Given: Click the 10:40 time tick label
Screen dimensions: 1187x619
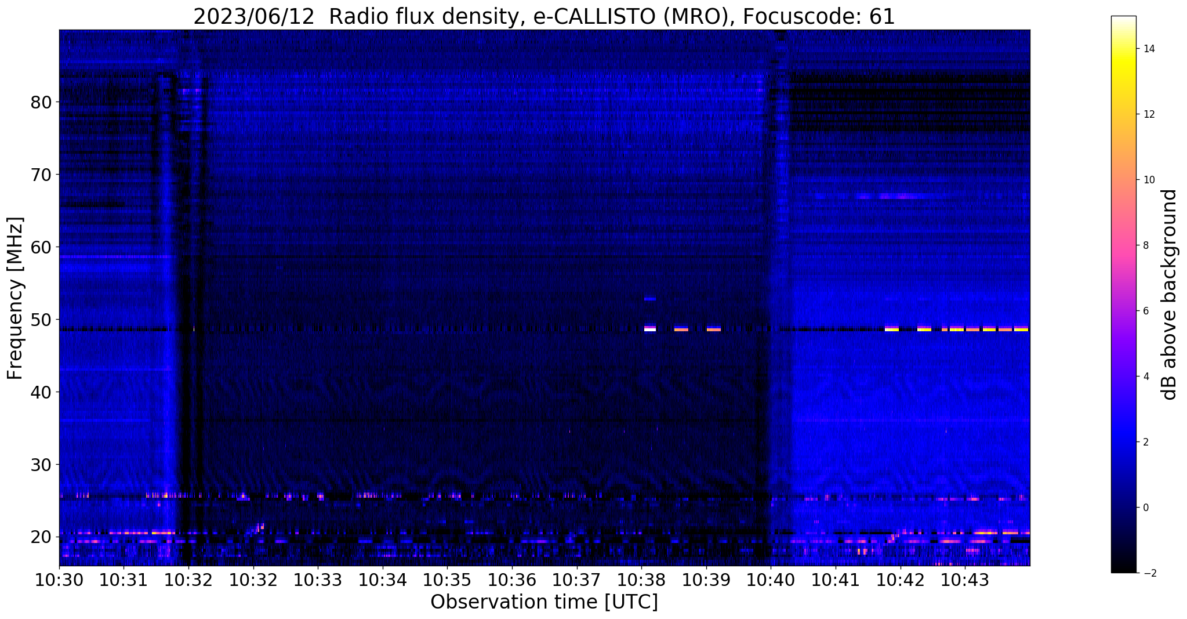Looking at the screenshot, I should (771, 580).
